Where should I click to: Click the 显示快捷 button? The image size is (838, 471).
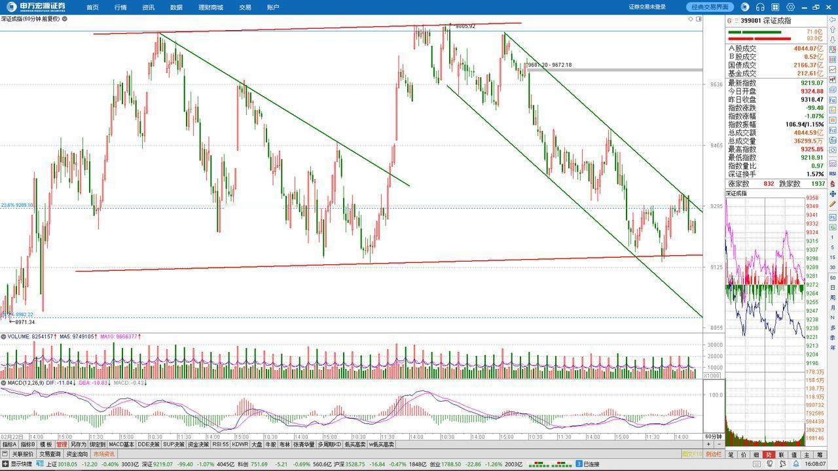[x=21, y=464]
